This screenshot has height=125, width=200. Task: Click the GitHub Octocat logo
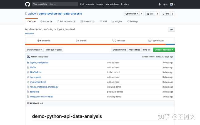point(27,4)
